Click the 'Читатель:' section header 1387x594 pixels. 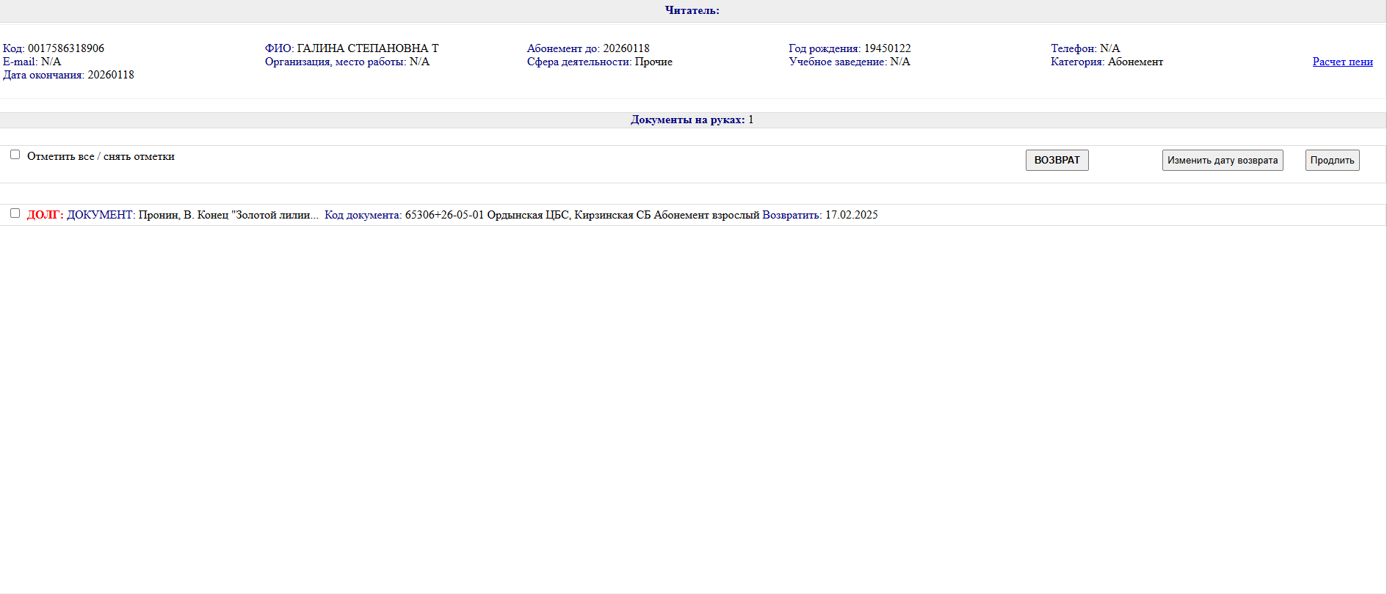(692, 10)
